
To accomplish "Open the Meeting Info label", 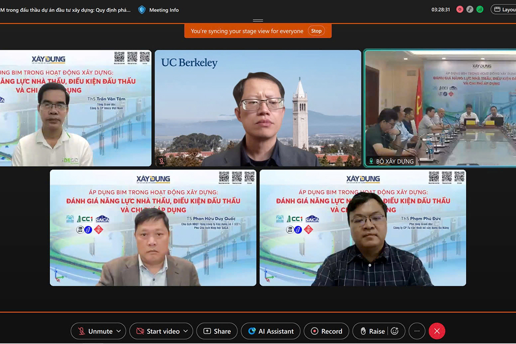I will (x=164, y=10).
